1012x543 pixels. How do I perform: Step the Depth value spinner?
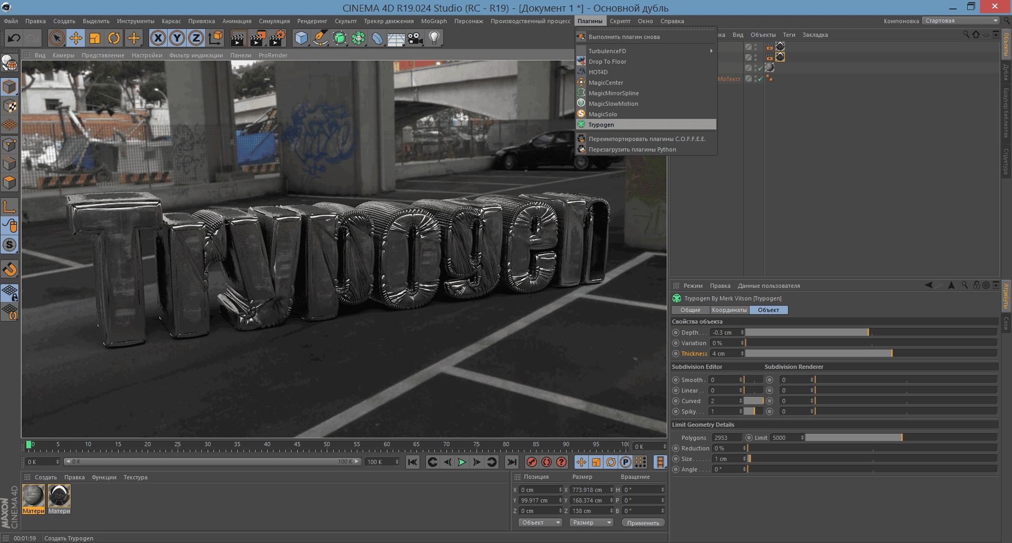click(x=742, y=333)
